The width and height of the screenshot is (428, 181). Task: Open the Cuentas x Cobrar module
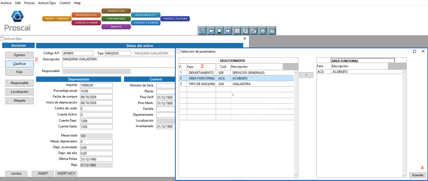point(146,23)
